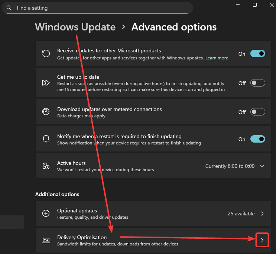276x254 pixels.
Task: Click the Advanced options breadcrumb title
Action: [174, 27]
